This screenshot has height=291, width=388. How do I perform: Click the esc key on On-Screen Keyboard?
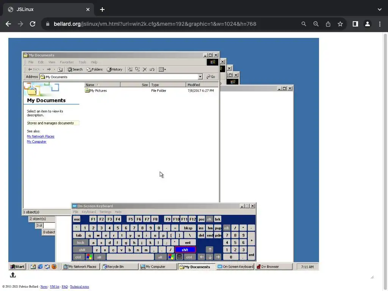[77, 219]
